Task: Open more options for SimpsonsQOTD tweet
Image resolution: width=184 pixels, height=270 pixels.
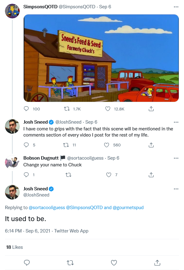Action: point(176,7)
